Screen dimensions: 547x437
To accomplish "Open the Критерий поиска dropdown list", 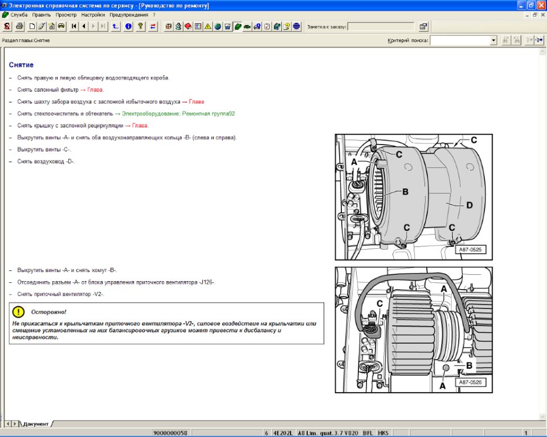I will tap(493, 40).
